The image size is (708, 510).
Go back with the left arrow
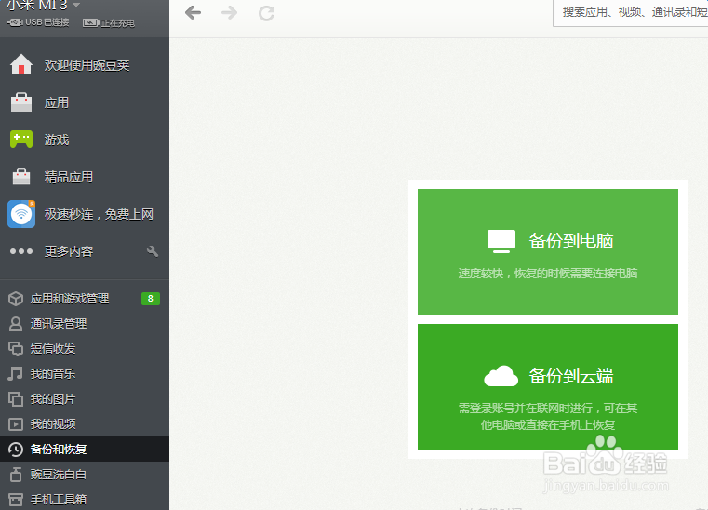pyautogui.click(x=193, y=13)
